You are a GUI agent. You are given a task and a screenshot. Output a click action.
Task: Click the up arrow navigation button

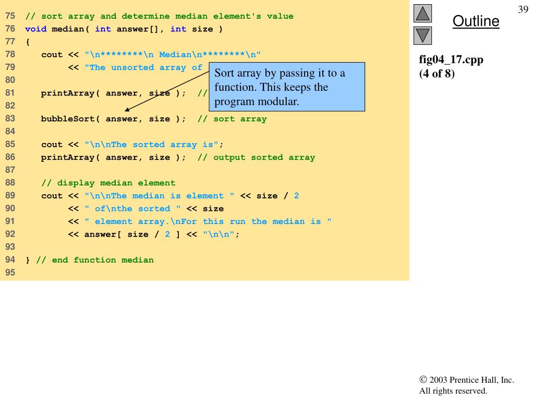click(x=422, y=13)
